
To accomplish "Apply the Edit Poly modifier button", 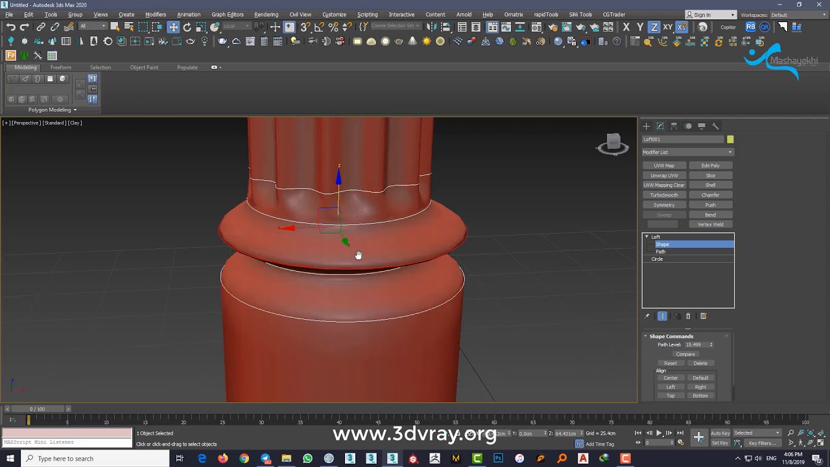I will point(710,165).
